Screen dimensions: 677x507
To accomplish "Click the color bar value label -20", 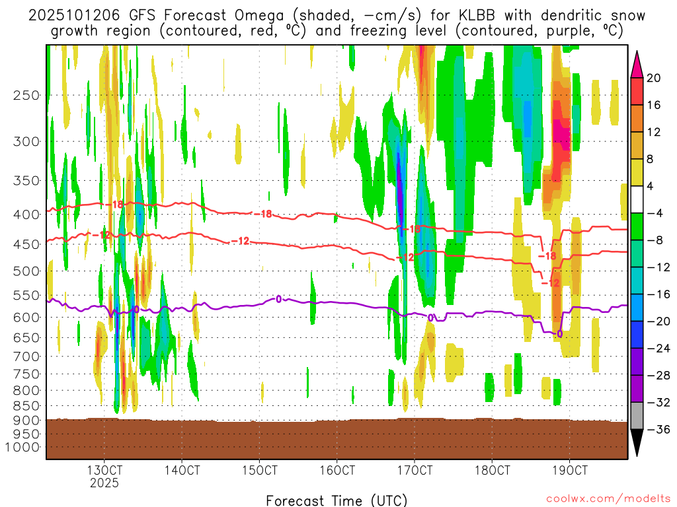I will (x=658, y=321).
